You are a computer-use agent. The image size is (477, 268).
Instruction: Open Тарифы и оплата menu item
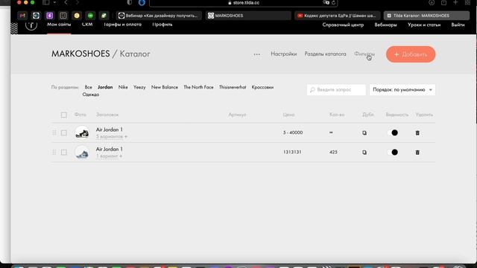point(122,25)
